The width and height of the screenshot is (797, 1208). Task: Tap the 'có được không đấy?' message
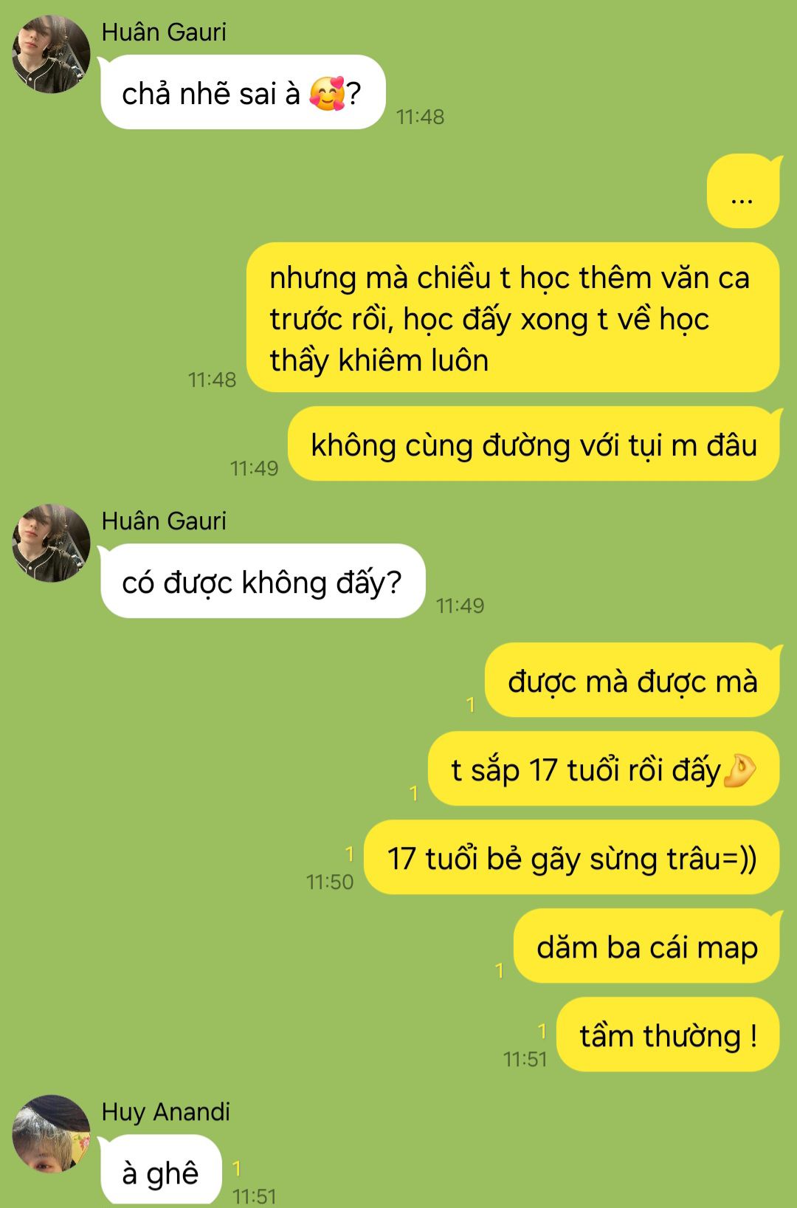[x=263, y=581]
